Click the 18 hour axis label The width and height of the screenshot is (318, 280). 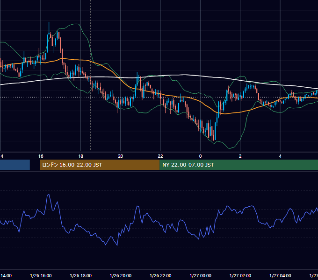(x=81, y=156)
